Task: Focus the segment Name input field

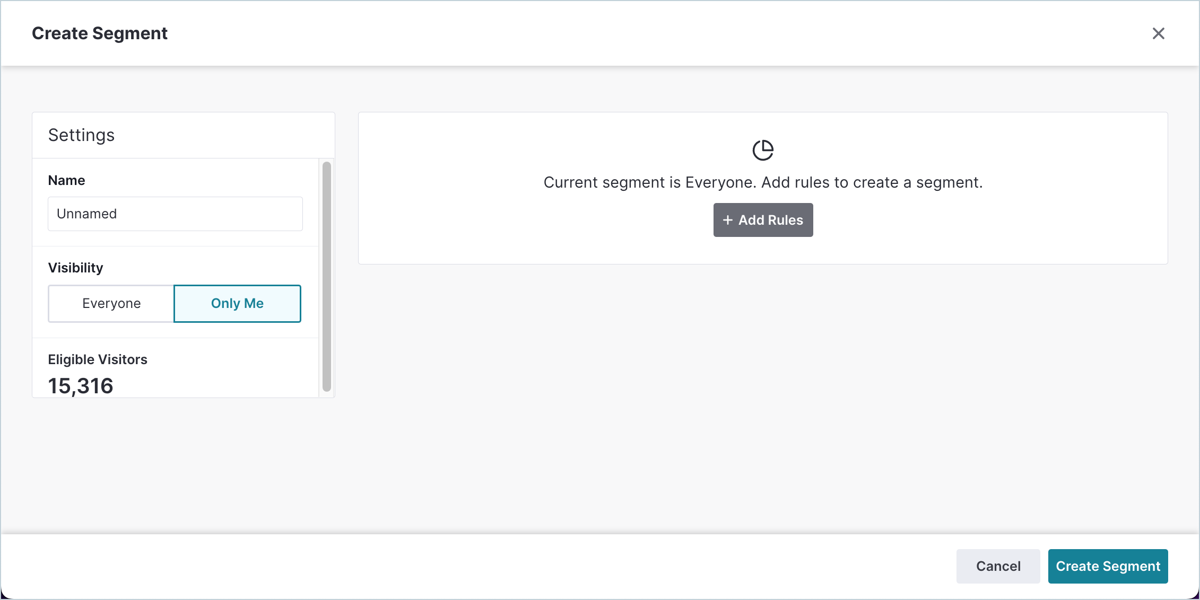Action: click(x=175, y=214)
